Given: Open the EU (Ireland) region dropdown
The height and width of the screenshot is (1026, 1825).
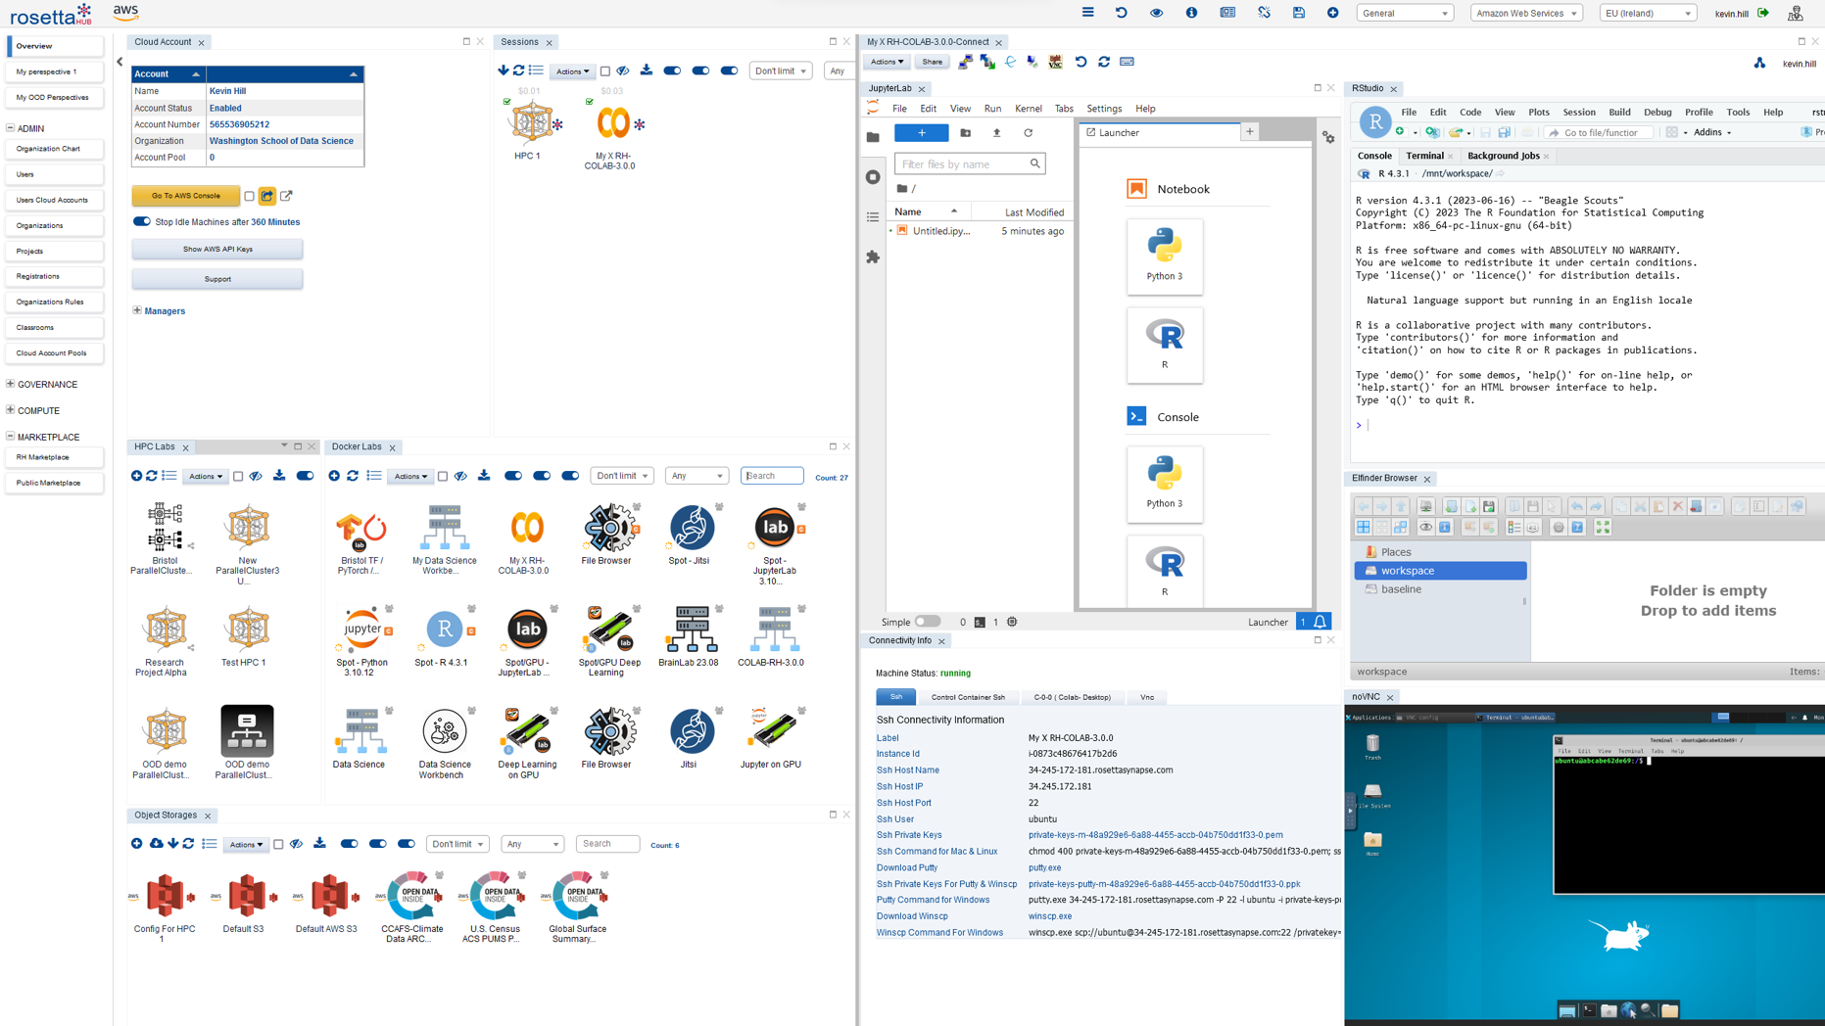Looking at the screenshot, I should click(1648, 13).
